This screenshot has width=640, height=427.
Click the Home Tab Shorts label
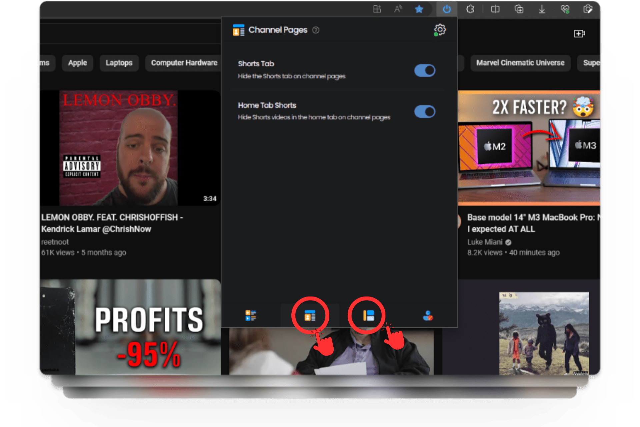point(267,105)
